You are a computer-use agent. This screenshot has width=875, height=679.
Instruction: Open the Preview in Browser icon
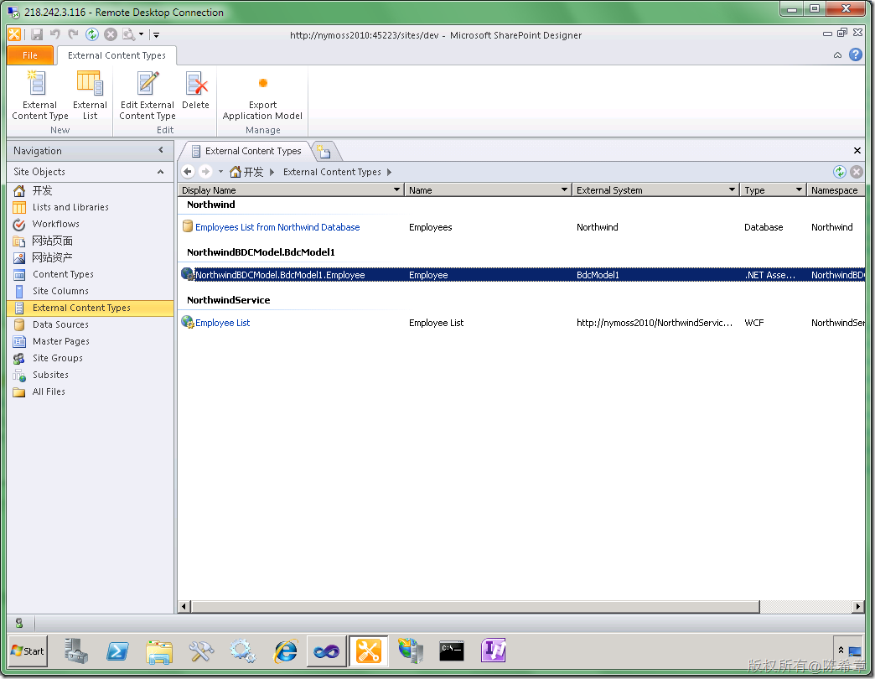click(129, 34)
